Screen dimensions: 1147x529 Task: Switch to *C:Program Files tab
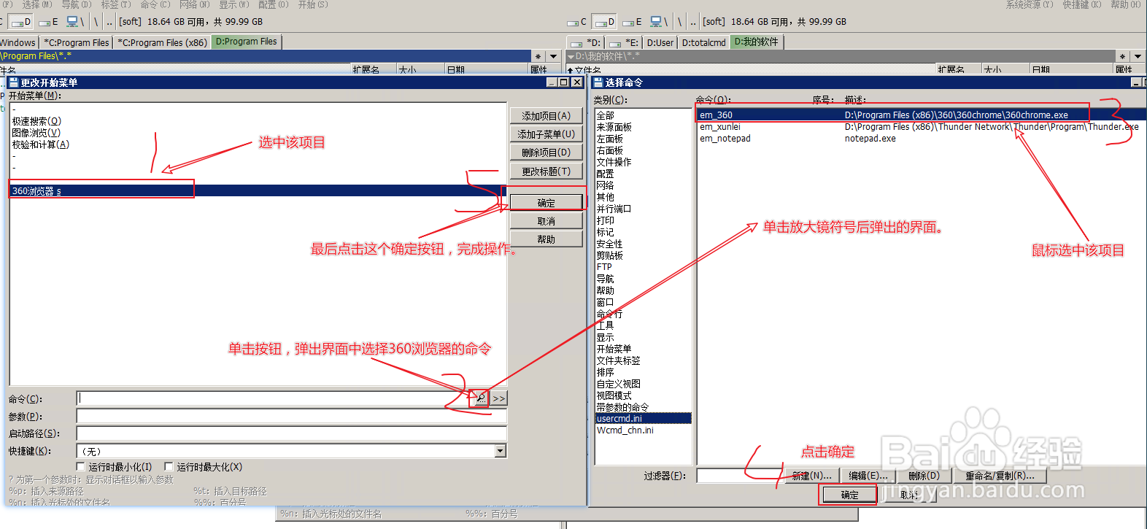(x=76, y=42)
